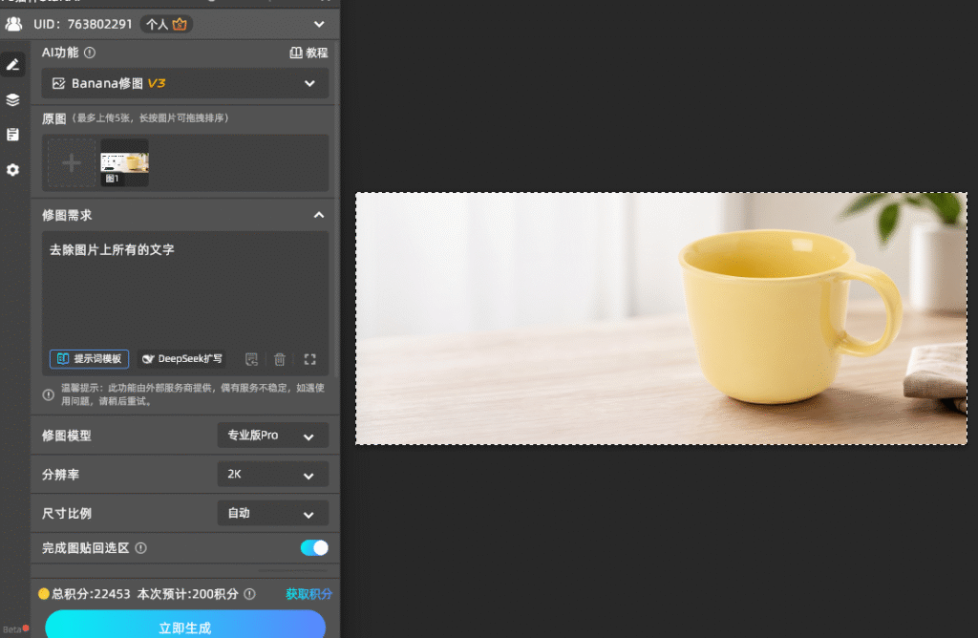
Task: Click the UID: 763802291 text
Action: pyautogui.click(x=83, y=24)
